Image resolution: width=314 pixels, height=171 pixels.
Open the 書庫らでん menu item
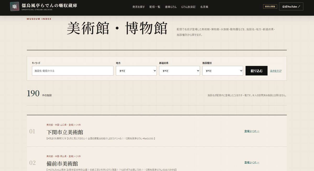pos(171,7)
